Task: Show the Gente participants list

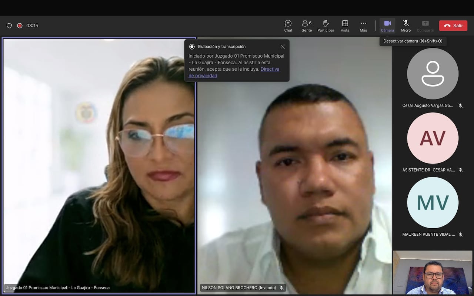Action: tap(307, 26)
